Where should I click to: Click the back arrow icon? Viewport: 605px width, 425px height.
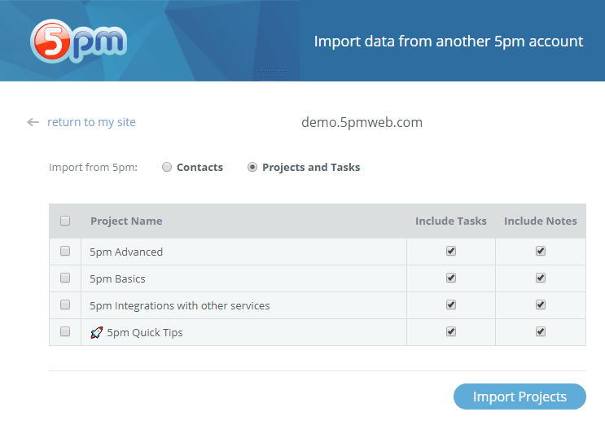click(33, 122)
